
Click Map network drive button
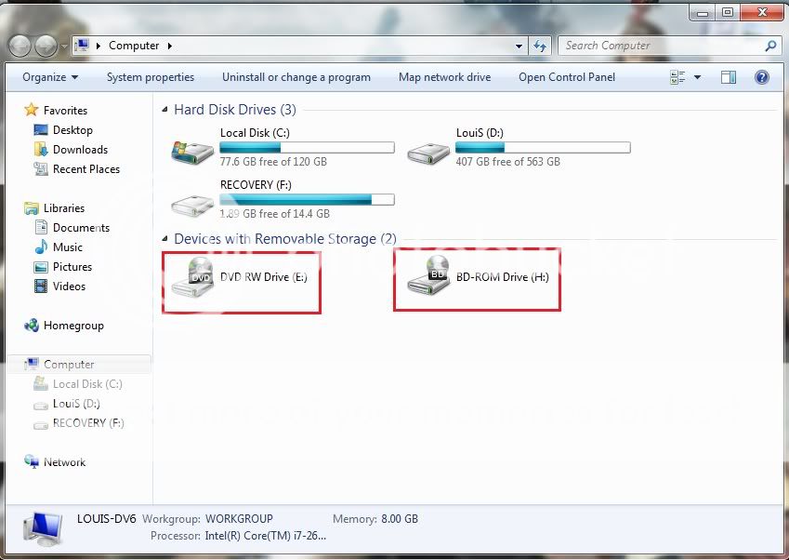click(x=444, y=77)
